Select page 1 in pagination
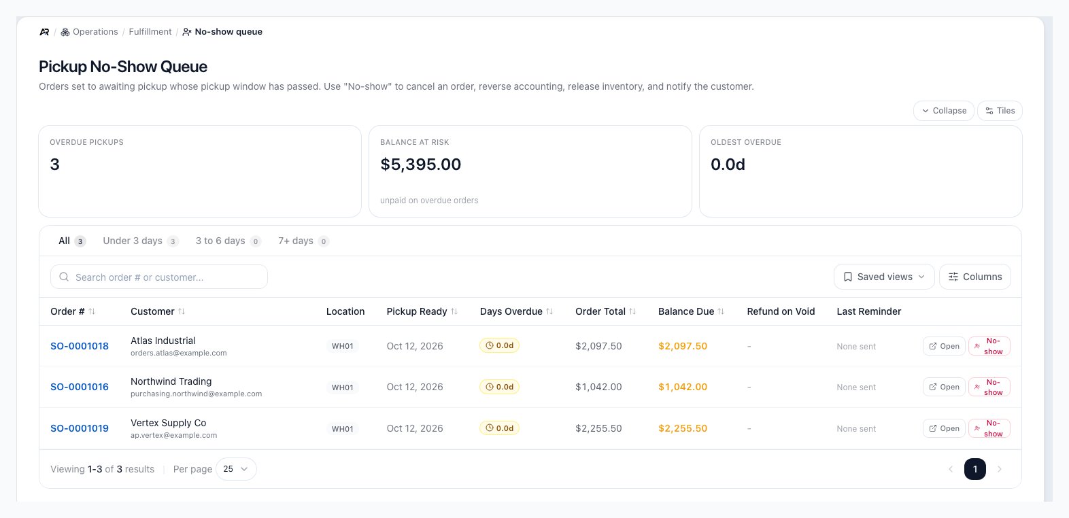Image resolution: width=1069 pixels, height=518 pixels. [975, 469]
